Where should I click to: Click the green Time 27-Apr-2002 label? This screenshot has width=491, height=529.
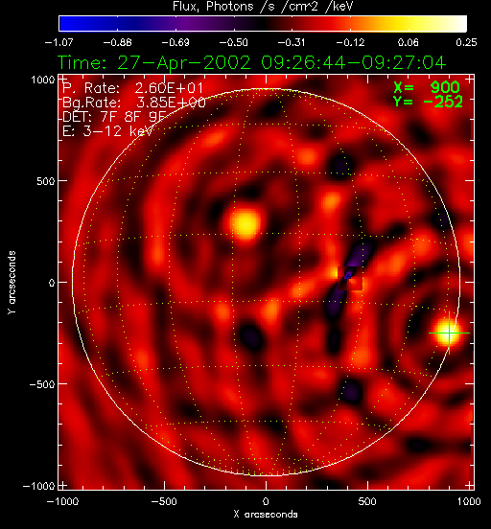252,62
